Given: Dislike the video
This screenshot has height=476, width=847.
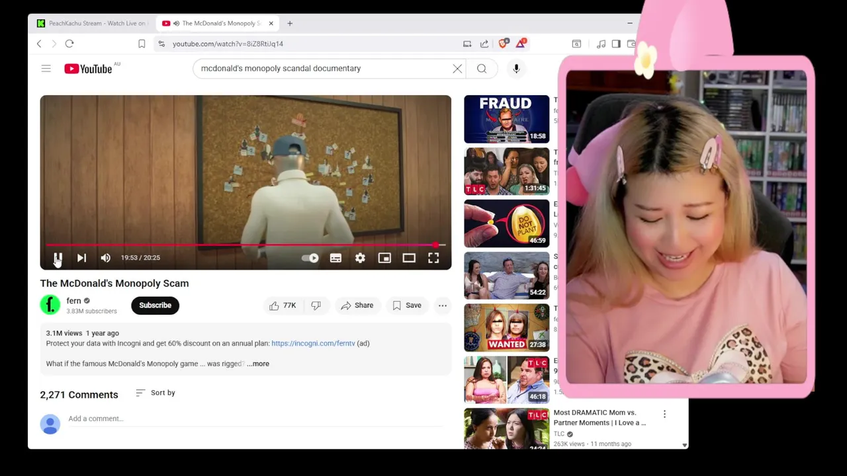Looking at the screenshot, I should [316, 305].
